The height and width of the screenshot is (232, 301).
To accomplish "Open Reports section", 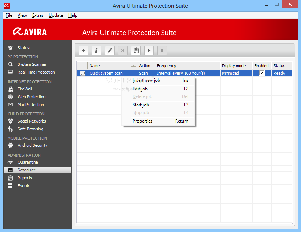I will click(25, 178).
